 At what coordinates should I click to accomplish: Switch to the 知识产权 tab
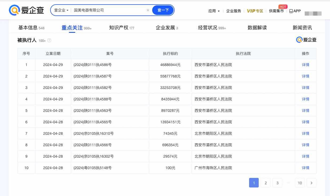[121, 28]
